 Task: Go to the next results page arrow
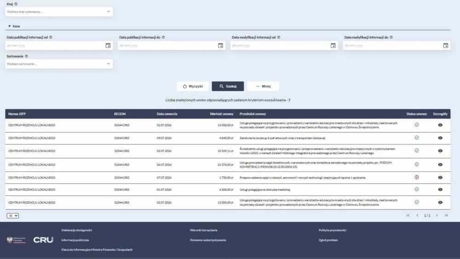pos(437,215)
